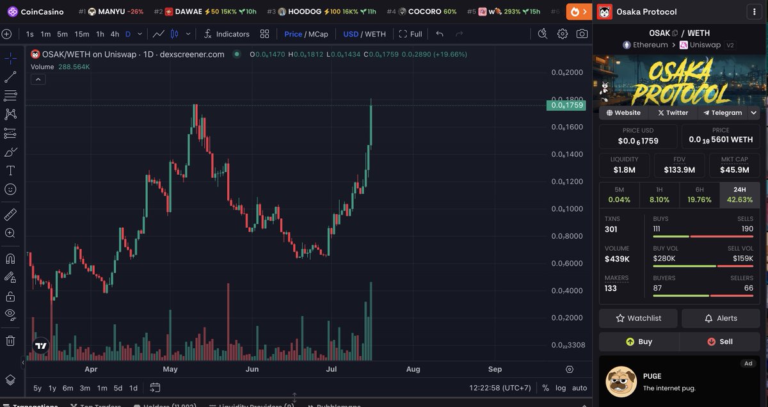Click the red Sell button
This screenshot has height=407, width=768.
pyautogui.click(x=720, y=342)
